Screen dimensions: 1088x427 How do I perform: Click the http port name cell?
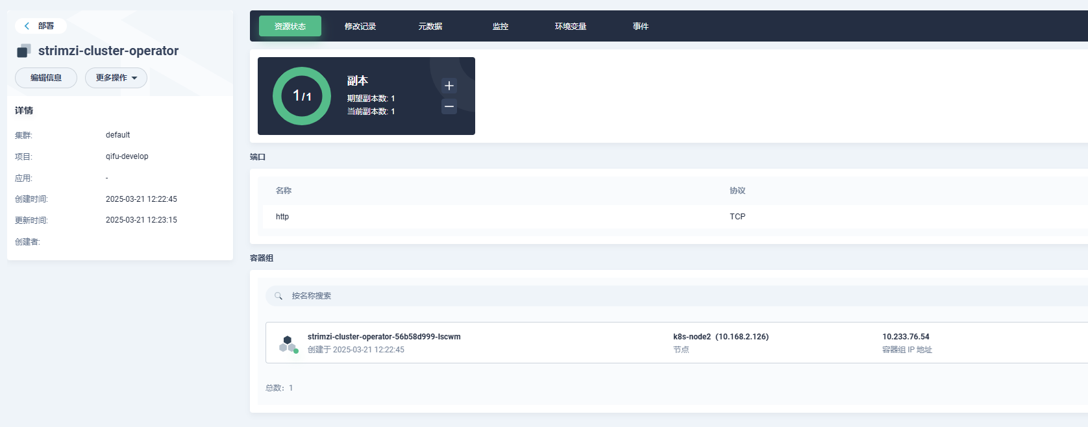point(282,217)
